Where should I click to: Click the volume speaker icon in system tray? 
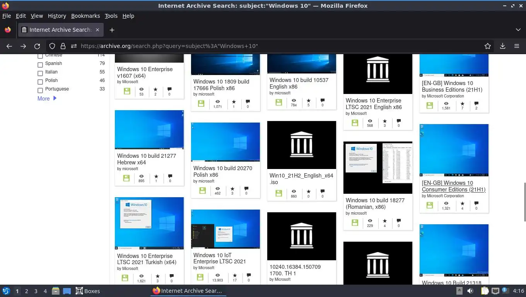click(470, 291)
